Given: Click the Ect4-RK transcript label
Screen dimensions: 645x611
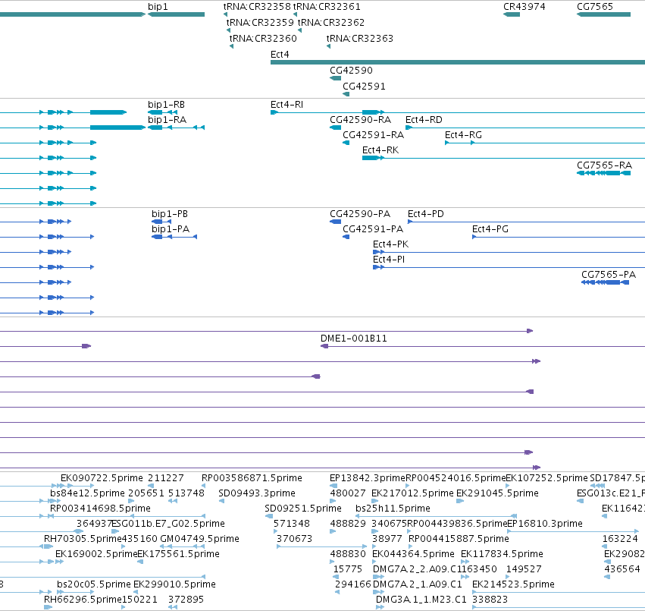Looking at the screenshot, I should (x=380, y=150).
